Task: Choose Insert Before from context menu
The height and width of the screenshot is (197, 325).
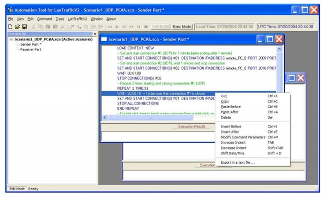Action: point(231,126)
